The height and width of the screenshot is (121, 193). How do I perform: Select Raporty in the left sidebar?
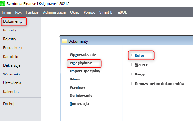pos(10,30)
